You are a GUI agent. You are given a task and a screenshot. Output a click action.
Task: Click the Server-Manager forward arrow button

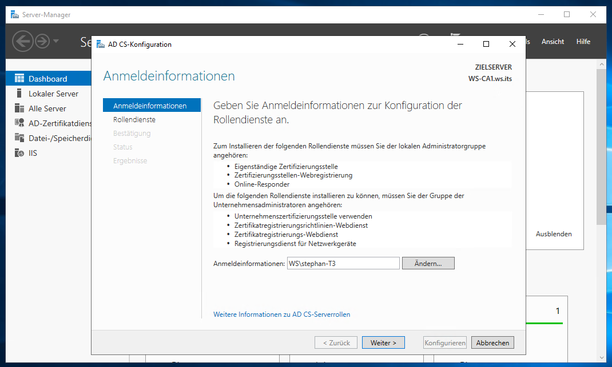pyautogui.click(x=42, y=41)
